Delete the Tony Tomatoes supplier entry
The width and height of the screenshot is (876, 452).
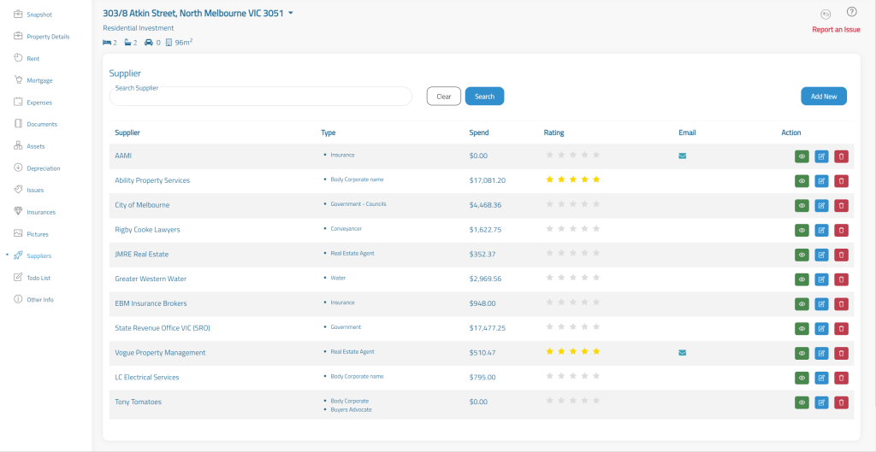(x=841, y=402)
